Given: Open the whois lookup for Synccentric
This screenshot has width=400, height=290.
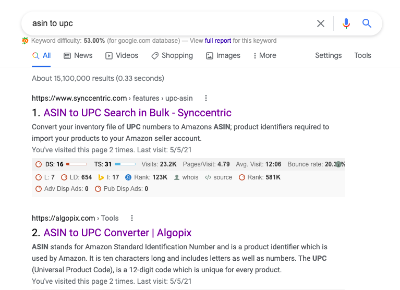Looking at the screenshot, I should click(x=186, y=177).
